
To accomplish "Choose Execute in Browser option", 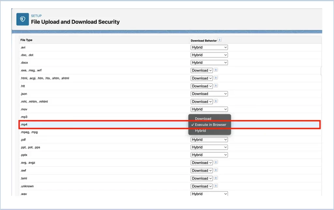I will (209, 125).
